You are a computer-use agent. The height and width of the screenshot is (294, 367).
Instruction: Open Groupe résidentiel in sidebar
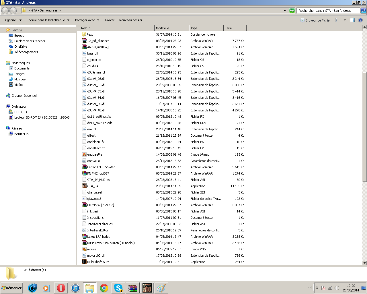click(24, 96)
